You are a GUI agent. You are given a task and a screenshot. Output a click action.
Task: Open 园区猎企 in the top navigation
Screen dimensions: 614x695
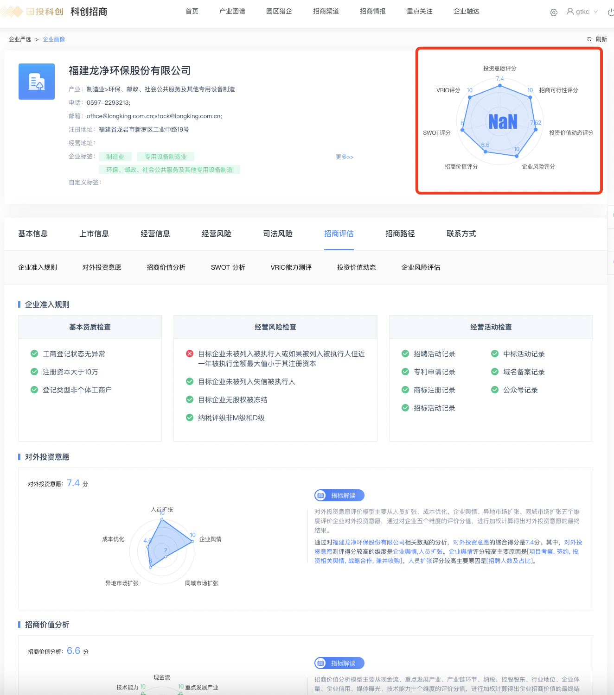(279, 12)
